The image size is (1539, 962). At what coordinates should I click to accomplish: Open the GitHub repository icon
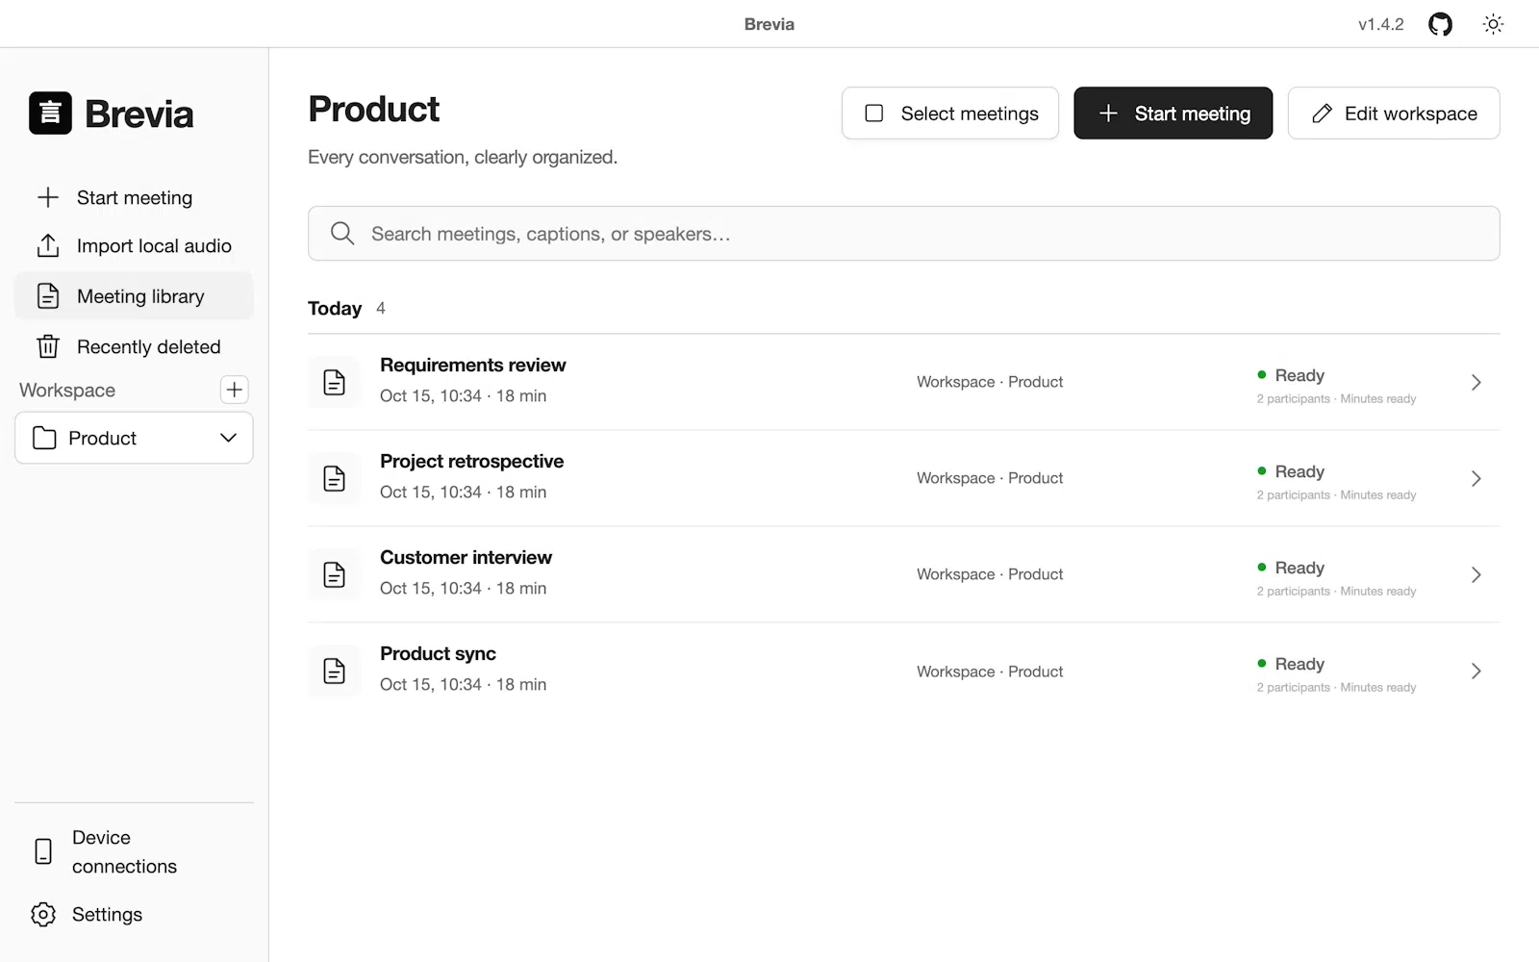(x=1440, y=24)
